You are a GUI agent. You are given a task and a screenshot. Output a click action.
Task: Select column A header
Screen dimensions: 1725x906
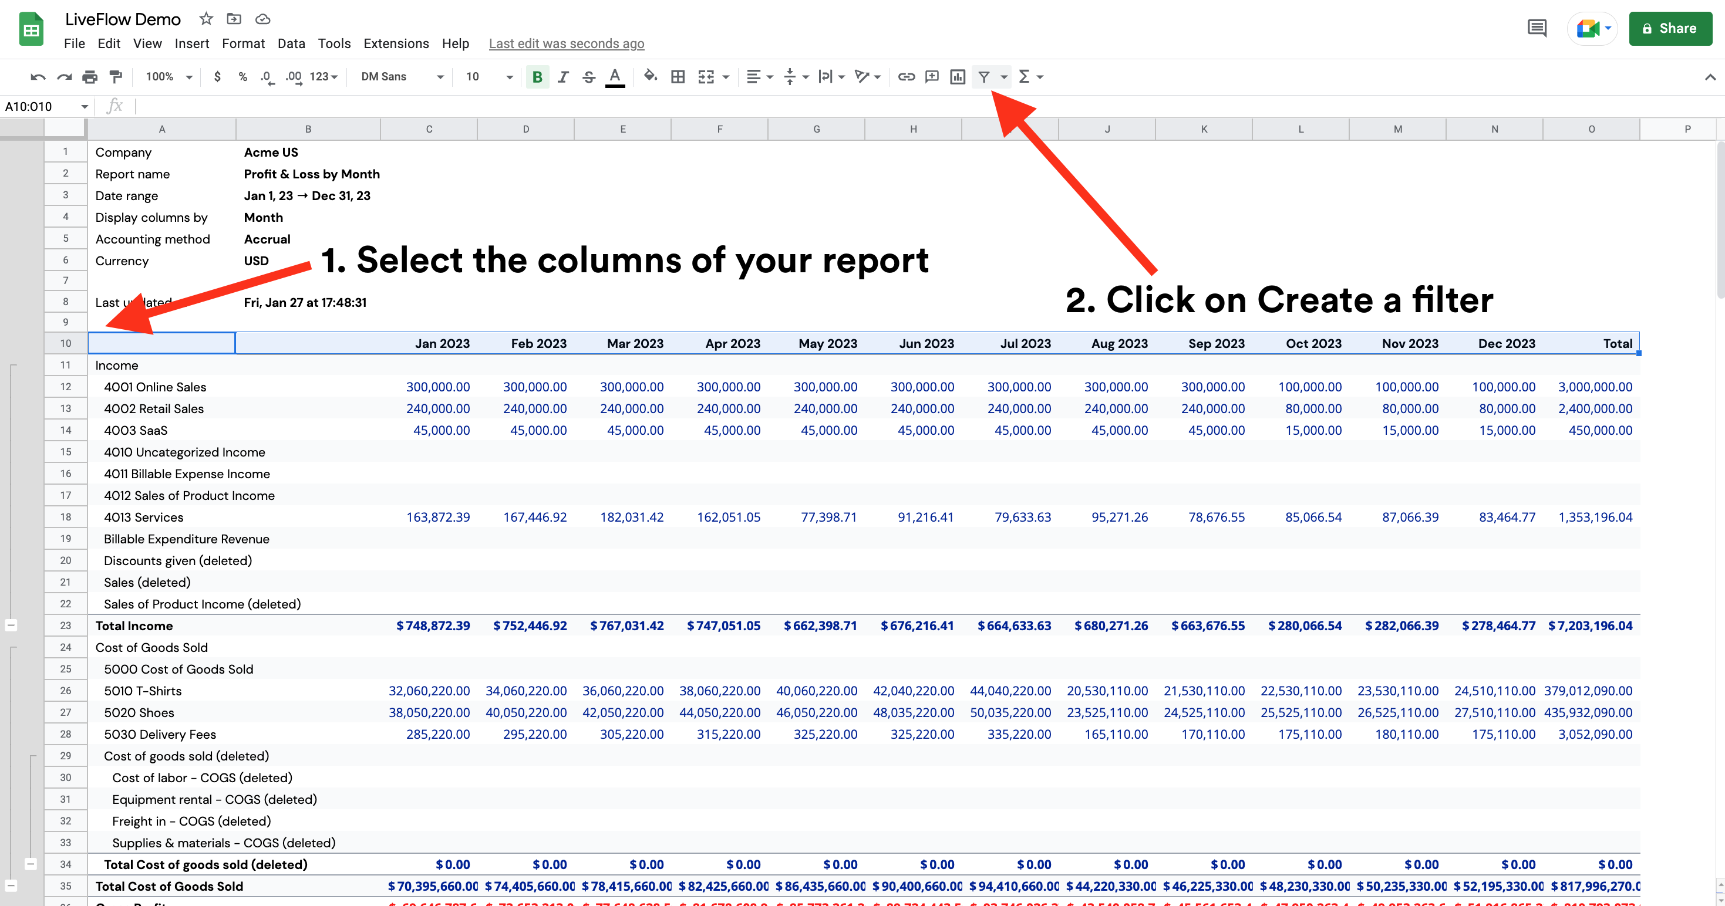point(161,129)
